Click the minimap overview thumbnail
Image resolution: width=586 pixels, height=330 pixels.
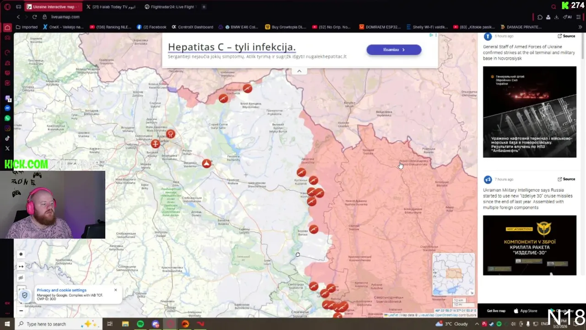pyautogui.click(x=454, y=274)
